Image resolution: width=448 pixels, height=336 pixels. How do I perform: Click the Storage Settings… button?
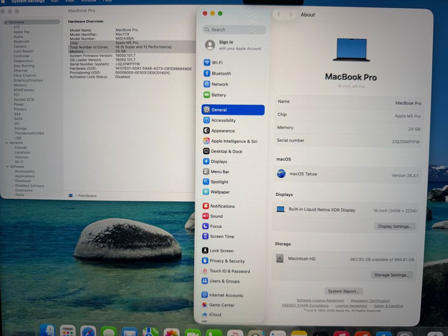[x=392, y=275]
